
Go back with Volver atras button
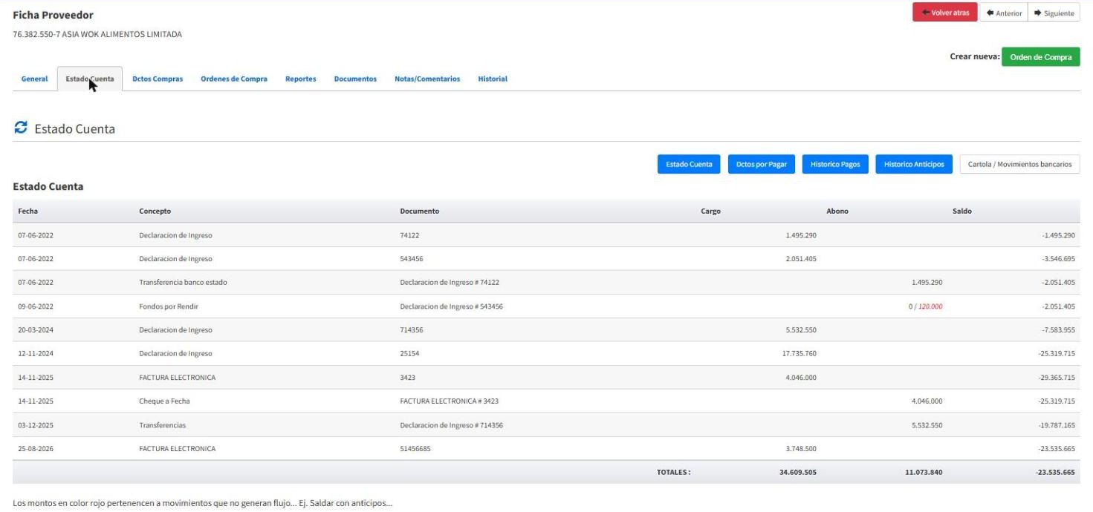(944, 13)
